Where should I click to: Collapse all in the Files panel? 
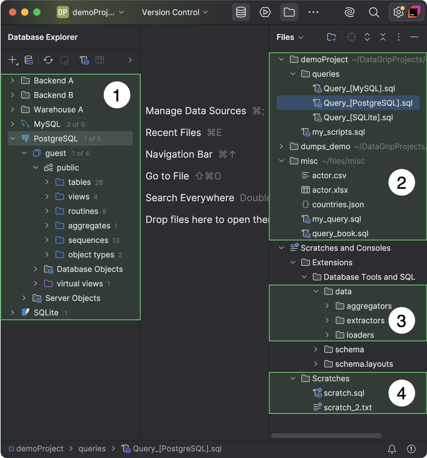[x=383, y=37]
